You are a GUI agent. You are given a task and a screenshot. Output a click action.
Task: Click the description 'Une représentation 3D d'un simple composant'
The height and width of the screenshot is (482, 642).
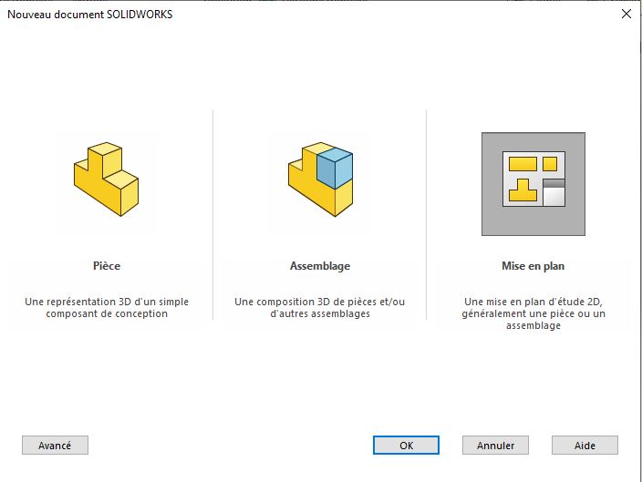(107, 308)
